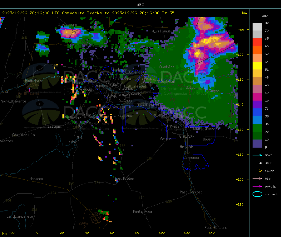Click the 'Bowen' map label
281x237 pixels.
(x=208, y=139)
